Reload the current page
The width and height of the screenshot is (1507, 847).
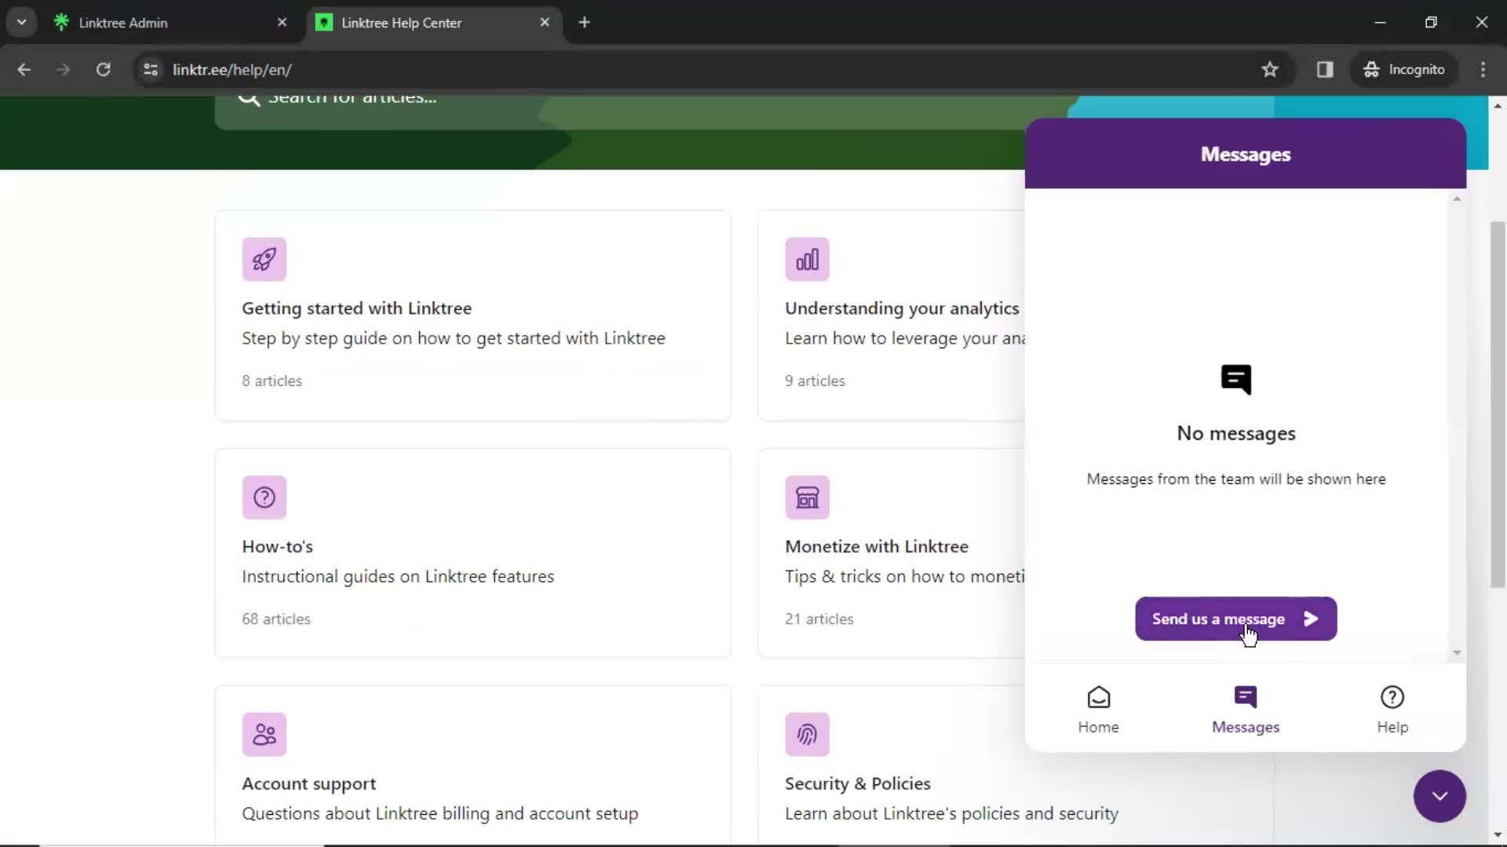(x=103, y=69)
